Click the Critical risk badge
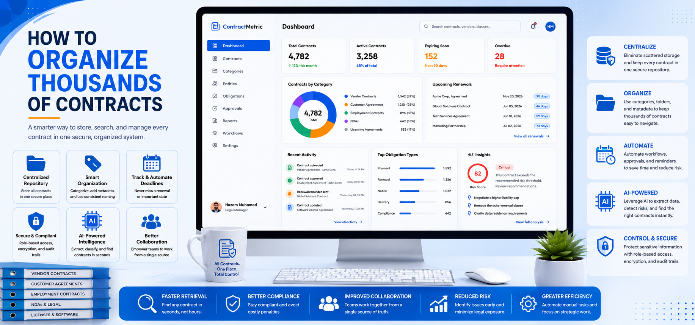This screenshot has width=695, height=325. (x=504, y=167)
